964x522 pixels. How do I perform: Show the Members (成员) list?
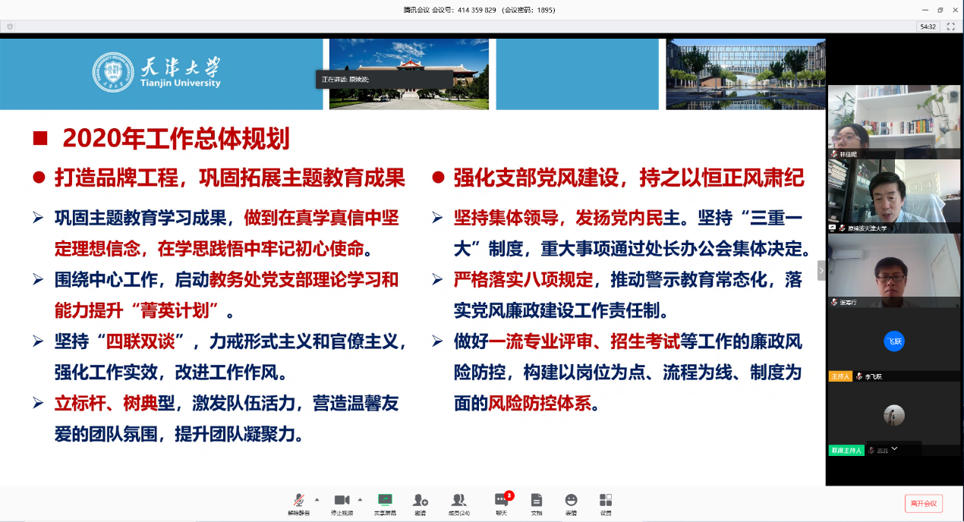[x=458, y=501]
